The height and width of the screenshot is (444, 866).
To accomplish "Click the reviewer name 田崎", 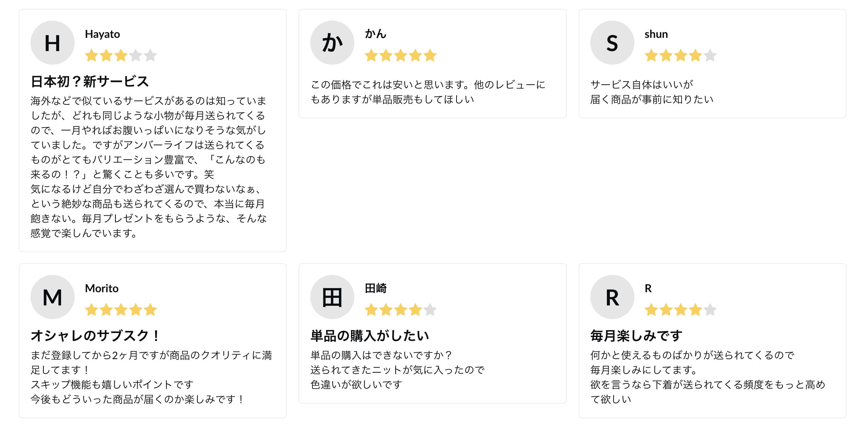I will [375, 289].
